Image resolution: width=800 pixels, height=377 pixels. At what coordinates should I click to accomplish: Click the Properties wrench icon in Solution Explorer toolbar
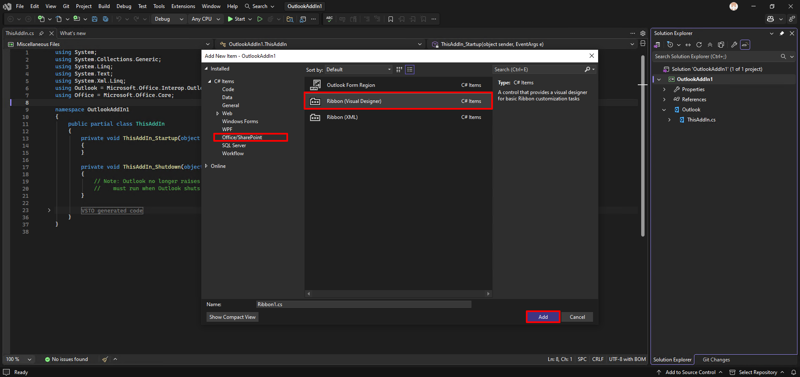tap(734, 45)
